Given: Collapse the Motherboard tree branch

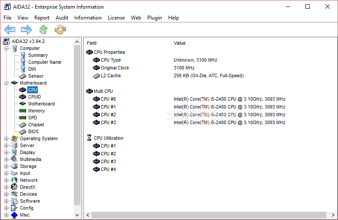Looking at the screenshot, I should click(6, 83).
